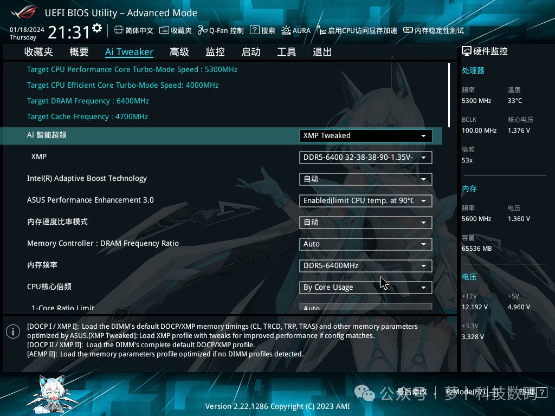Click the XMP row label
The width and height of the screenshot is (555, 416).
point(39,157)
